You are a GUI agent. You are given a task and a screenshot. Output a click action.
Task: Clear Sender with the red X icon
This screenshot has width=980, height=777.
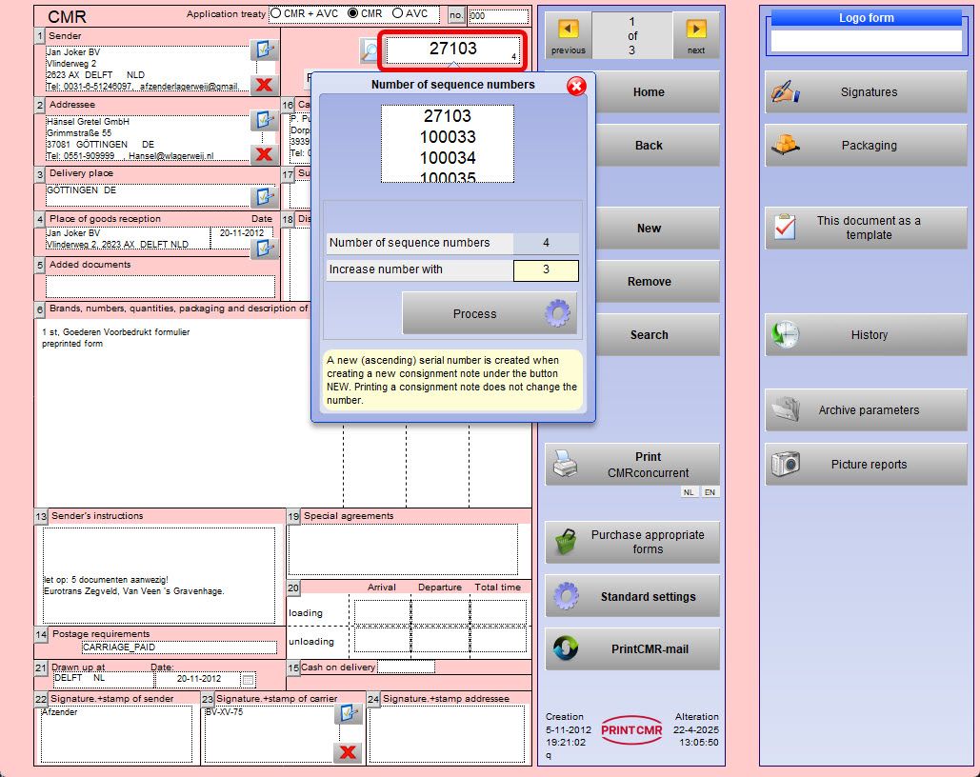[x=264, y=84]
